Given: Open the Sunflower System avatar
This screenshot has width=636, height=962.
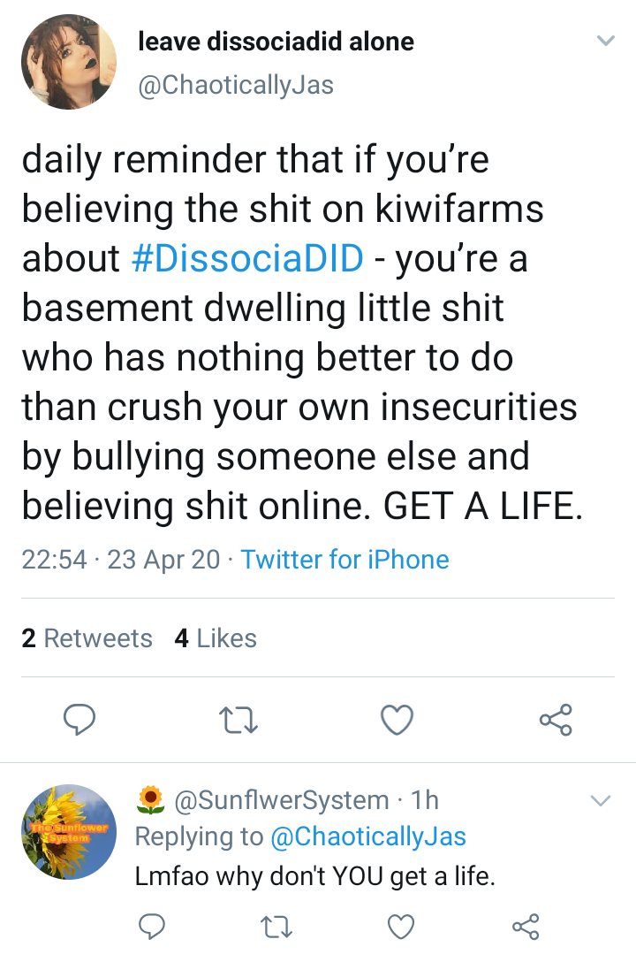Looking at the screenshot, I should tap(69, 832).
